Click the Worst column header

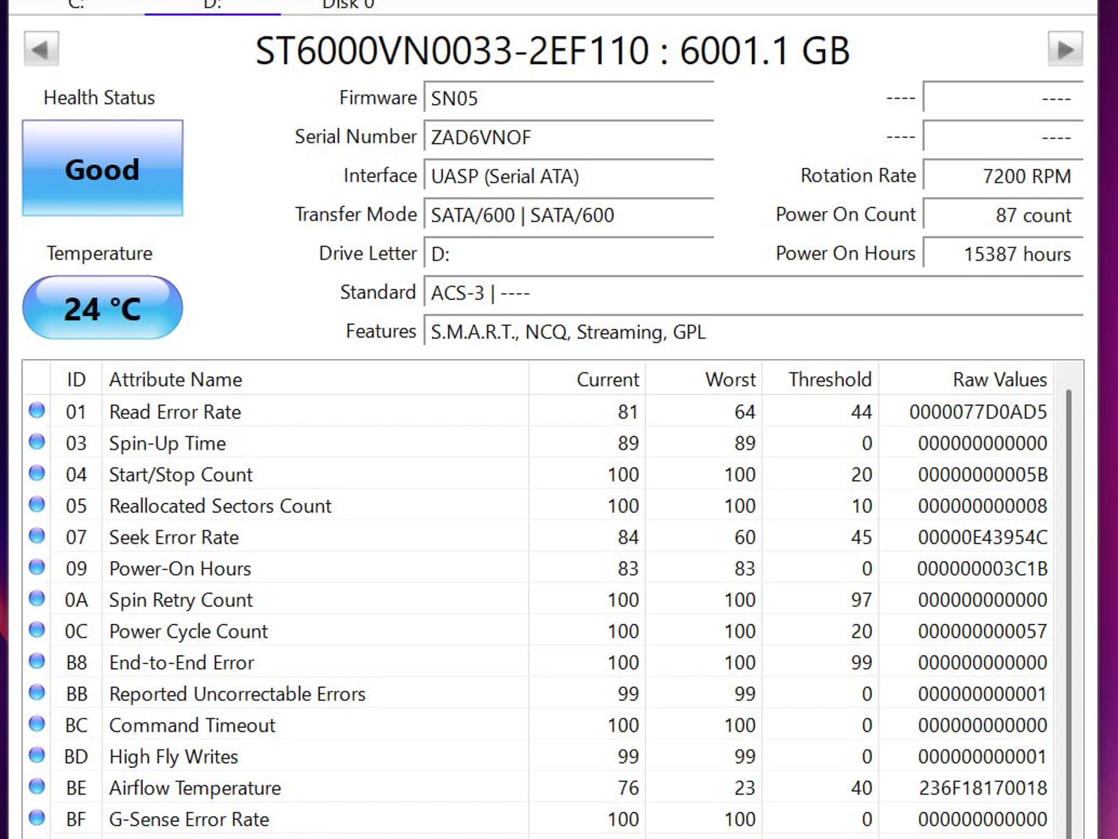704,379
